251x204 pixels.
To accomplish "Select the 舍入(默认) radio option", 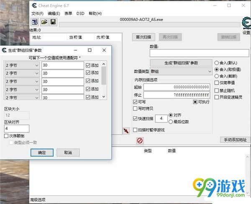I will coord(216,63).
